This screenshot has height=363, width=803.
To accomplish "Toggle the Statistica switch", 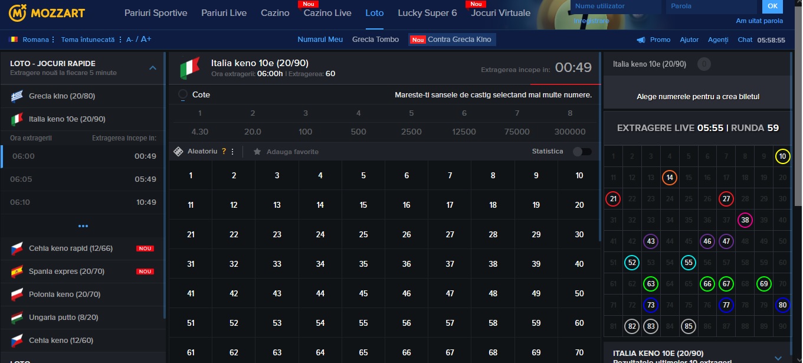I will tap(582, 152).
